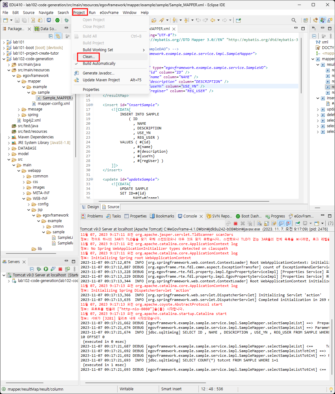Click the Save toolbar icon
The height and width of the screenshot is (394, 335).
(17, 20)
